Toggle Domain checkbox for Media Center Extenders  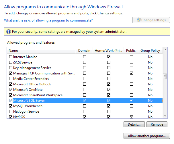click(85, 78)
